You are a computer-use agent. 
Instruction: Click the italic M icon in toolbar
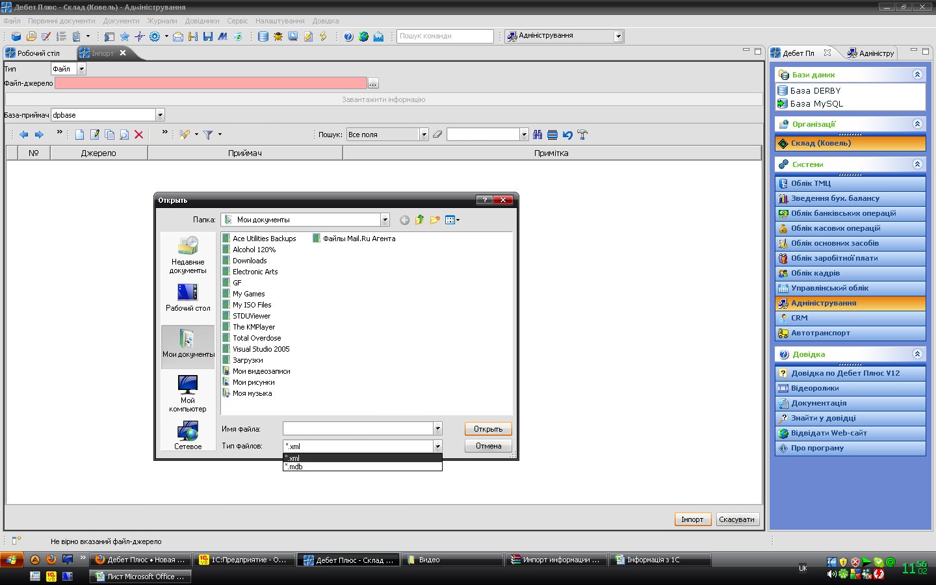pos(223,36)
